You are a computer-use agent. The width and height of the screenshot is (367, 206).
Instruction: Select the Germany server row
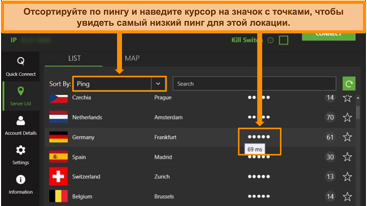point(200,137)
